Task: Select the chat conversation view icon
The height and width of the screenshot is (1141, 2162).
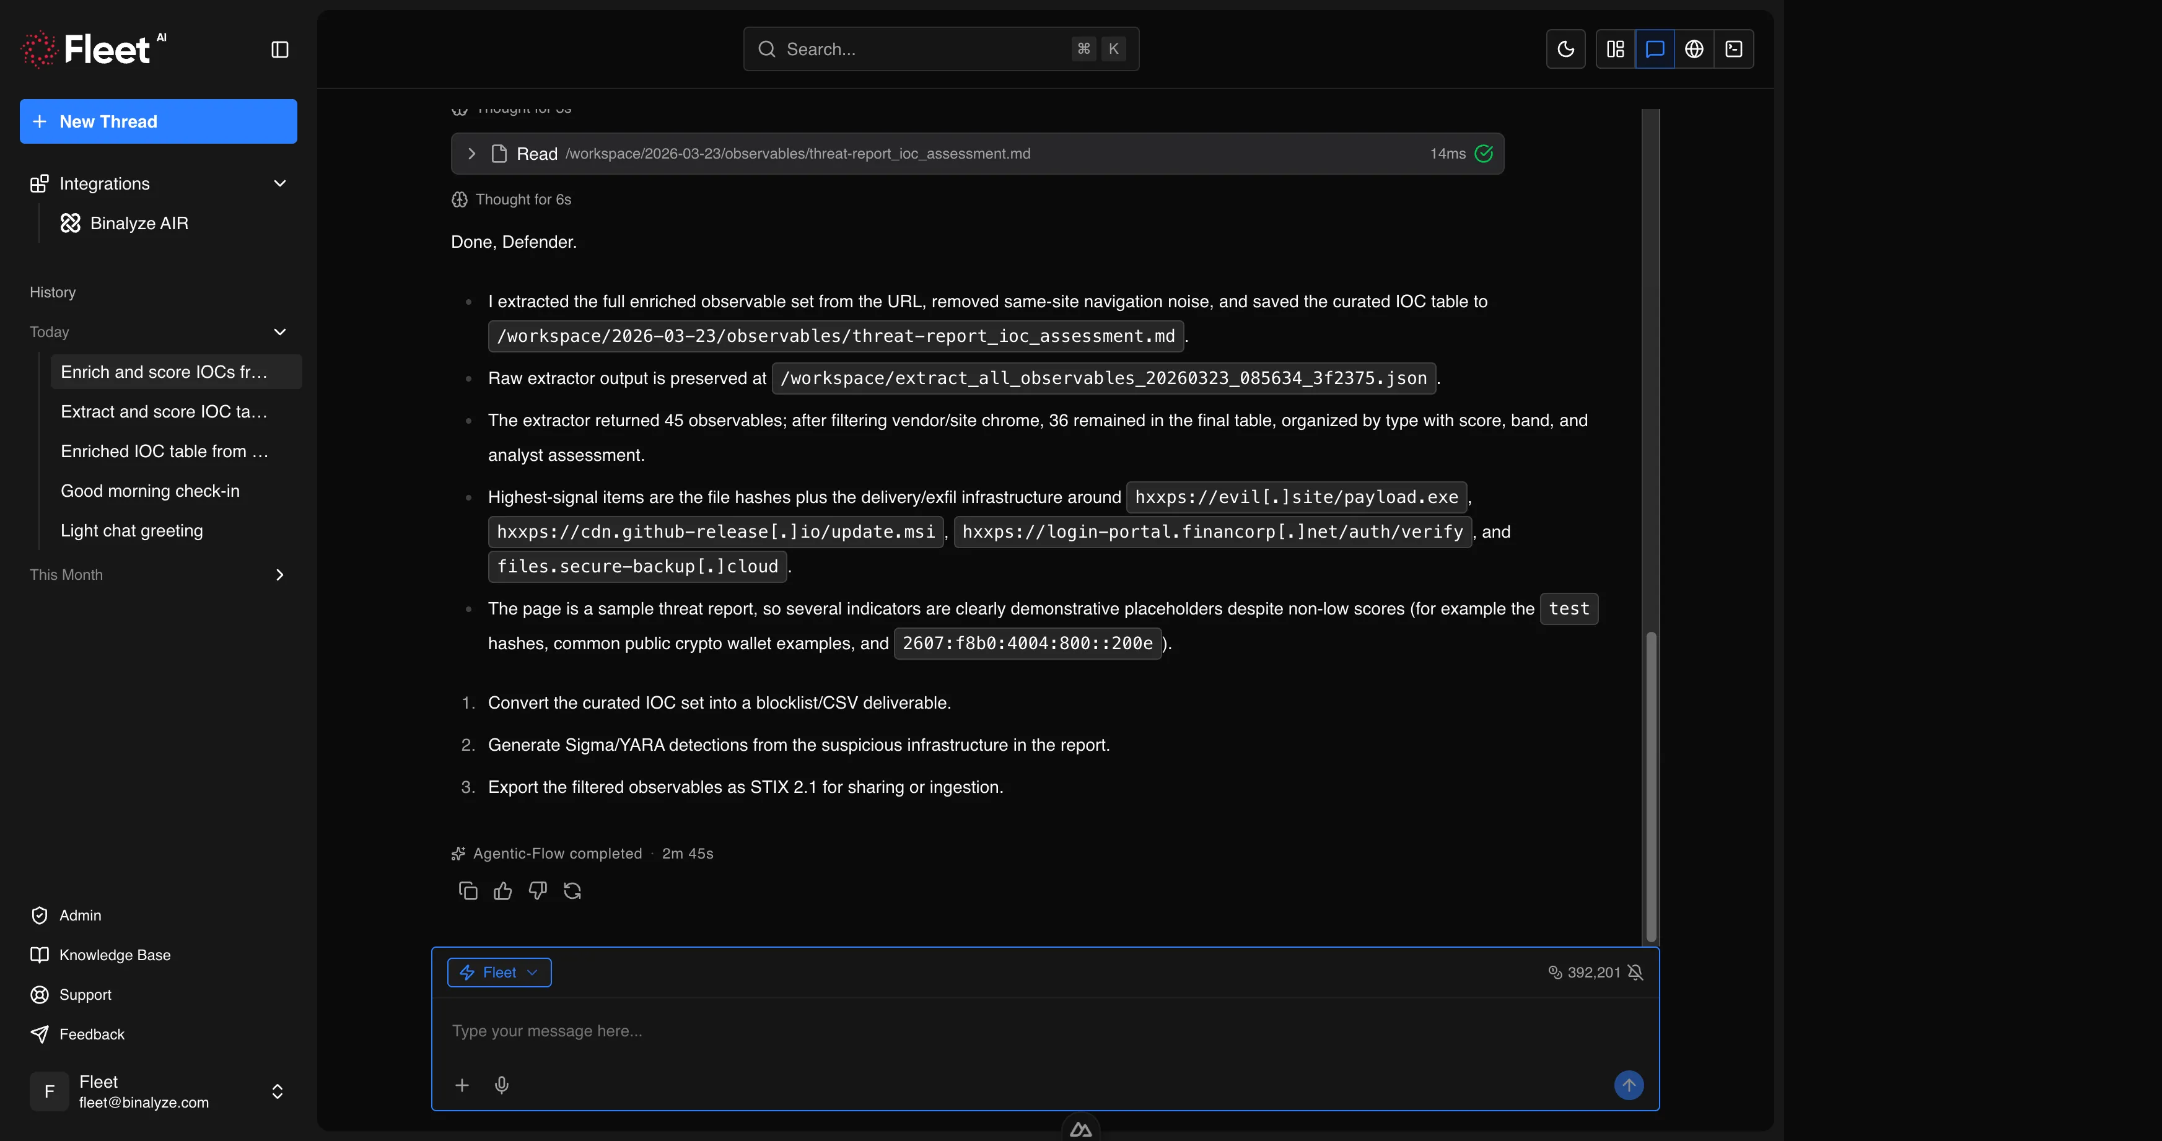Action: (1654, 49)
